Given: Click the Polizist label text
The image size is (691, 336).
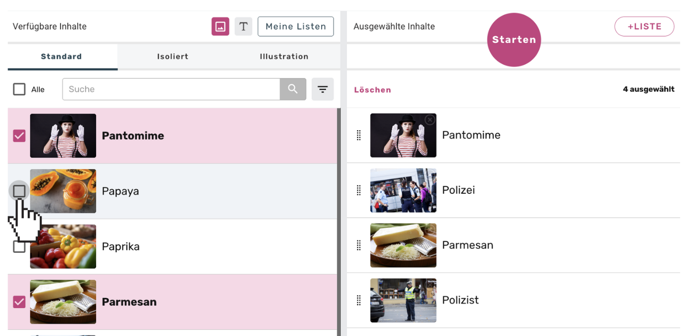Looking at the screenshot, I should tap(460, 300).
